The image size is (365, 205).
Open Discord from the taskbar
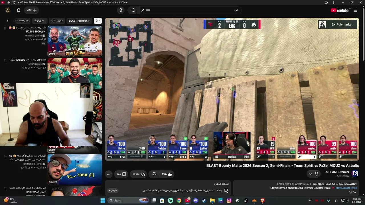click(196, 200)
